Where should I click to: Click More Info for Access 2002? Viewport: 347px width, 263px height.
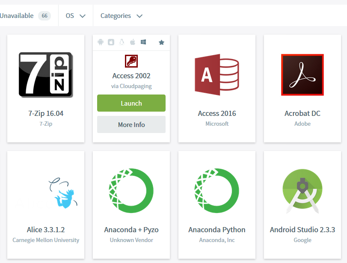[x=131, y=124]
